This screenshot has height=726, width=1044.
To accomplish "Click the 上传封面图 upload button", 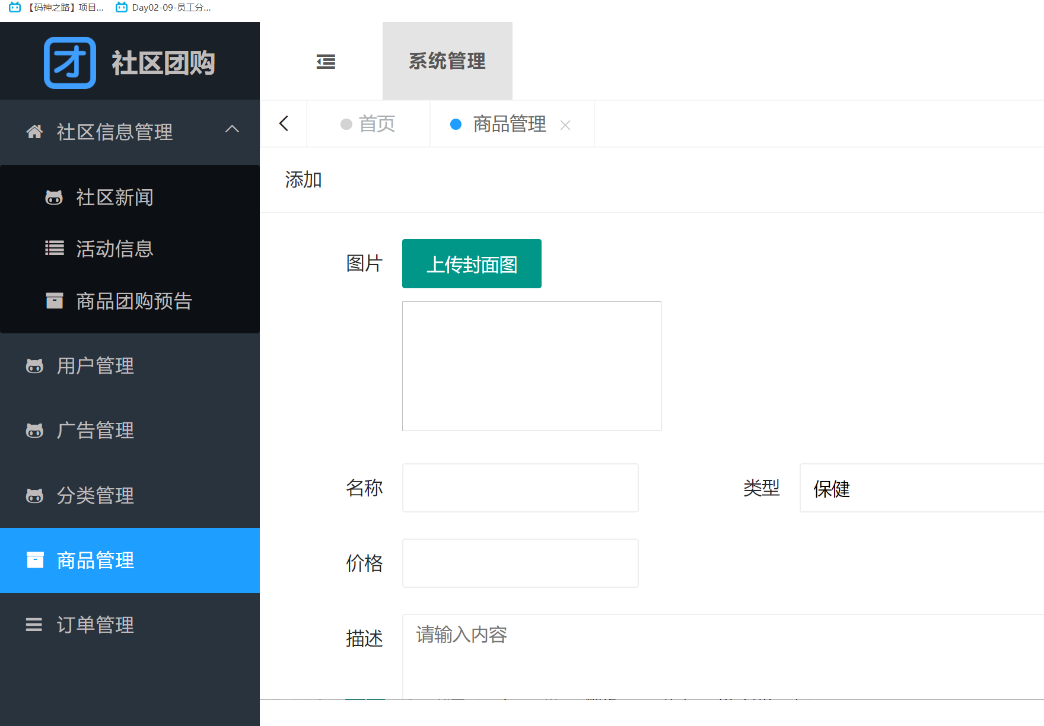I will tap(472, 264).
